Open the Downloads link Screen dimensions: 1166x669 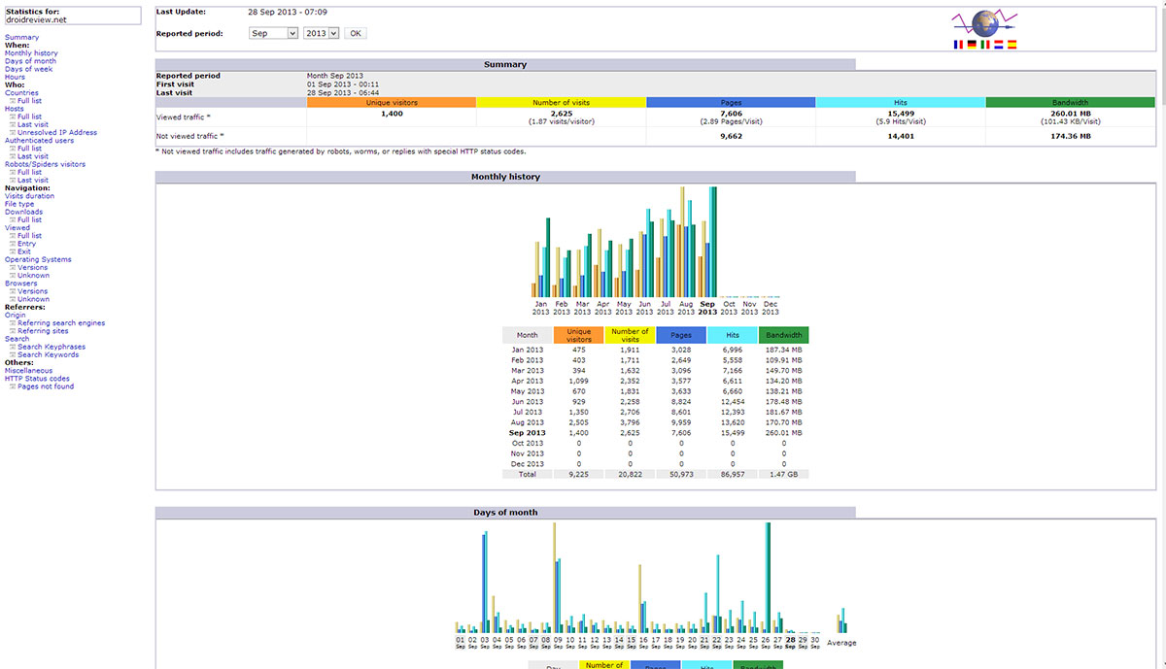point(23,212)
